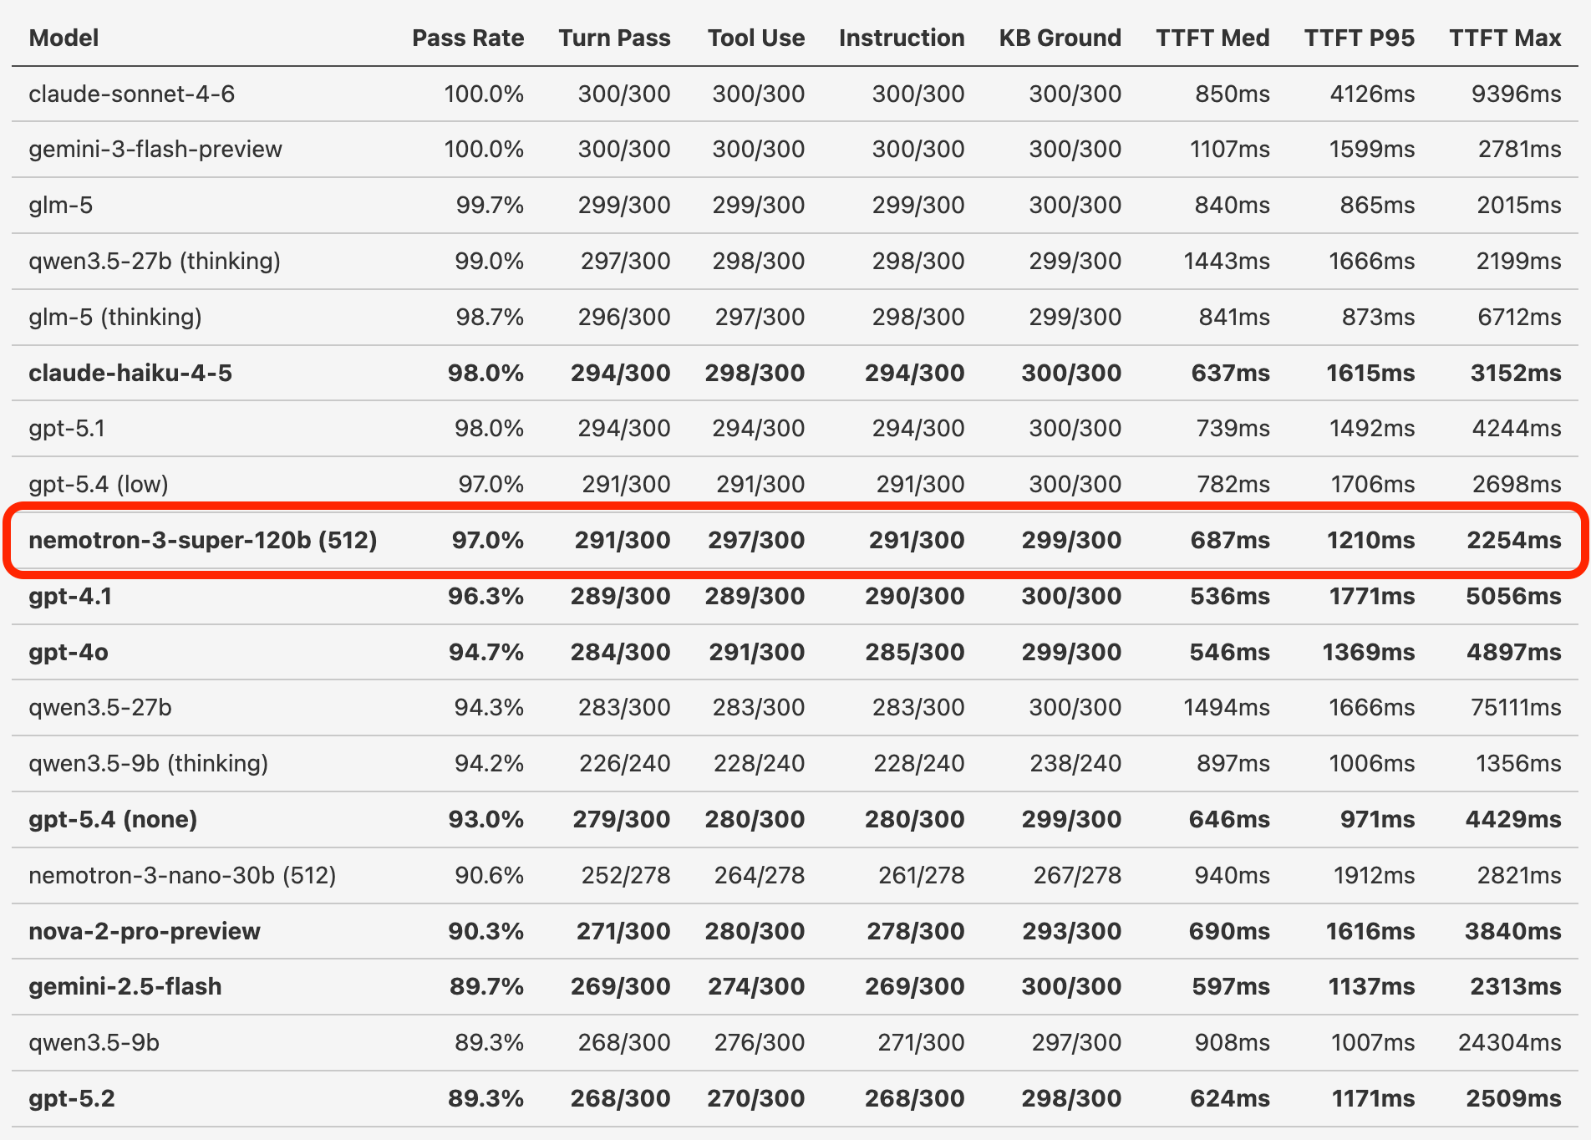
Task: Select the TTFT P95 column header
Action: [1359, 38]
